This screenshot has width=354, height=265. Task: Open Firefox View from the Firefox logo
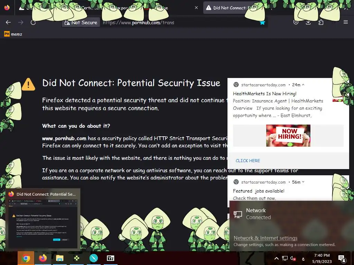click(x=7, y=8)
